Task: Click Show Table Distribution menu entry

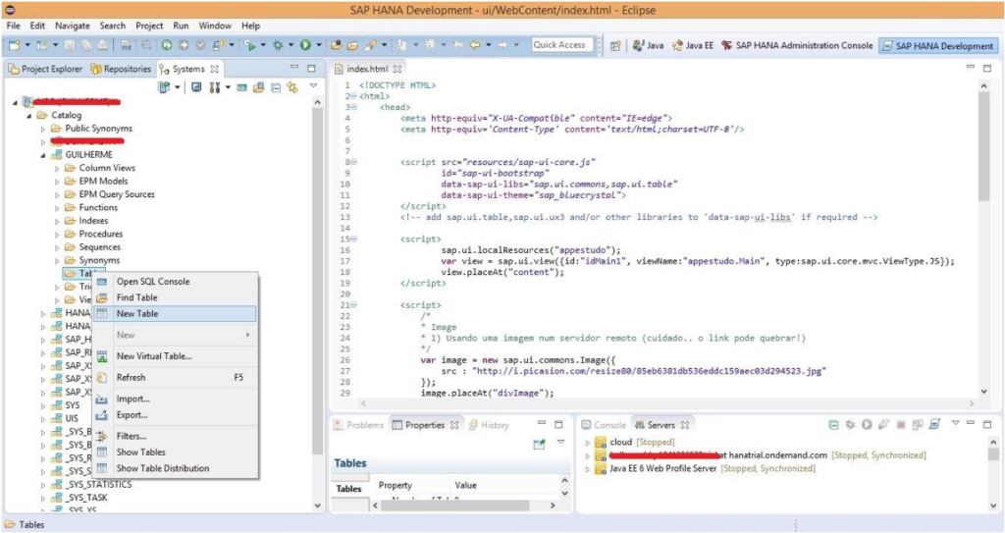Action: [162, 468]
